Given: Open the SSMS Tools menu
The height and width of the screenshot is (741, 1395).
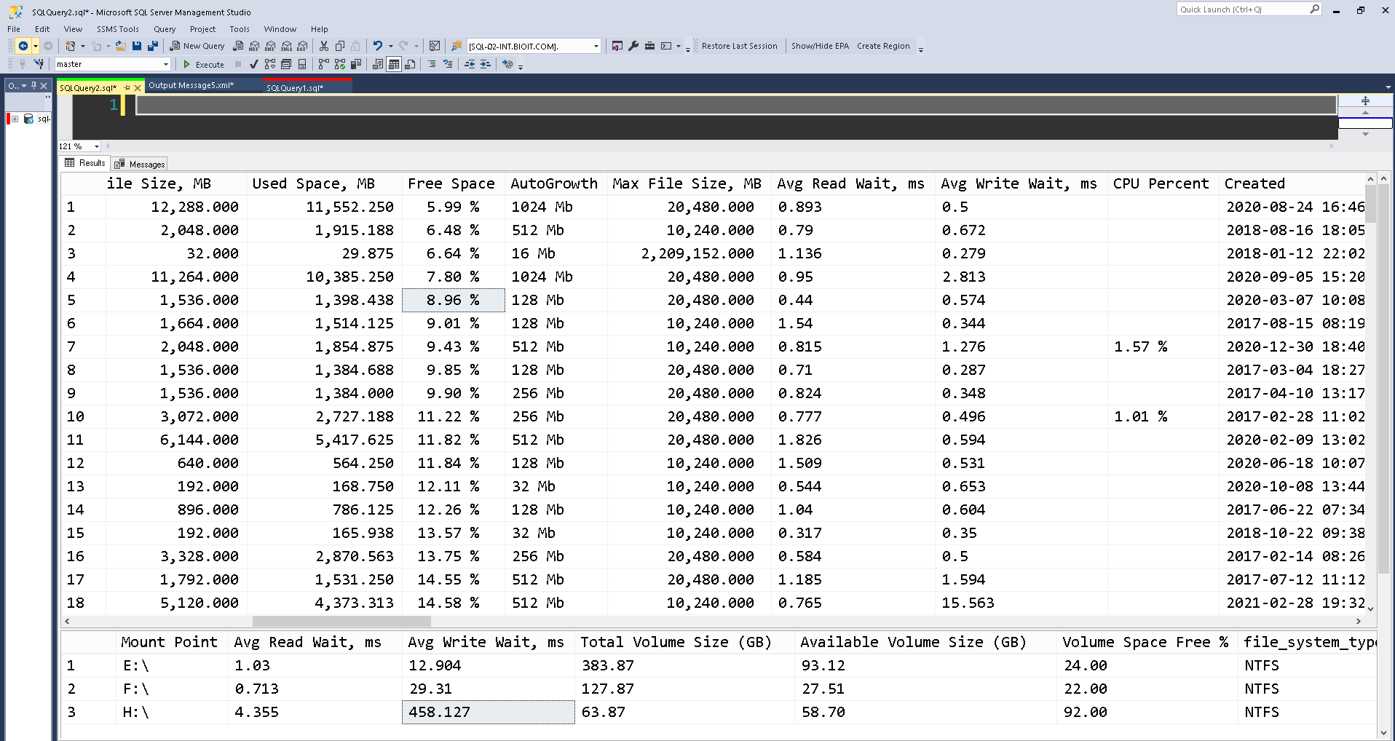Looking at the screenshot, I should click(117, 29).
